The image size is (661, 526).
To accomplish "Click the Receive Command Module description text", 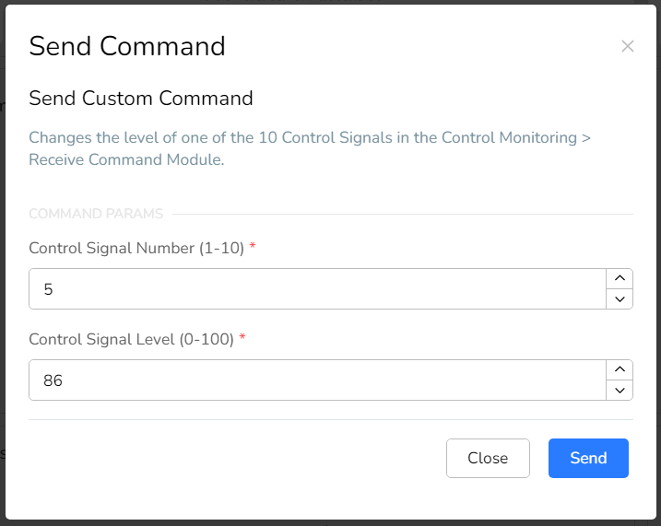I will click(x=310, y=148).
